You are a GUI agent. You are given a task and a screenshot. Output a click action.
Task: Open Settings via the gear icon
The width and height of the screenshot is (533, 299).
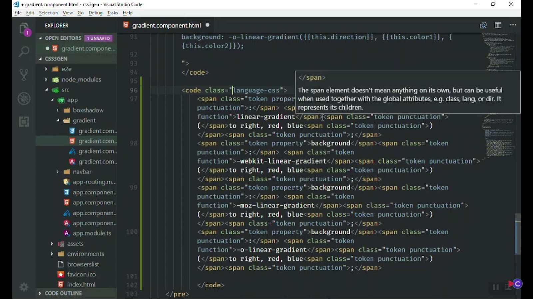tap(23, 286)
